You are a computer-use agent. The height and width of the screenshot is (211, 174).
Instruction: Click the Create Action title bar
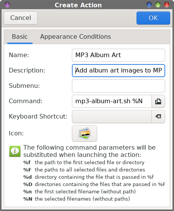78,5
